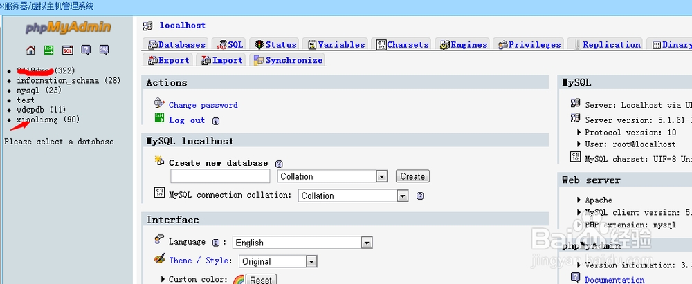
Task: Open the Engines tab
Action: coord(462,44)
